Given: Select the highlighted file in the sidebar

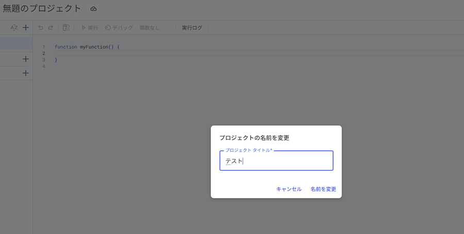Looking at the screenshot, I should click(x=16, y=44).
